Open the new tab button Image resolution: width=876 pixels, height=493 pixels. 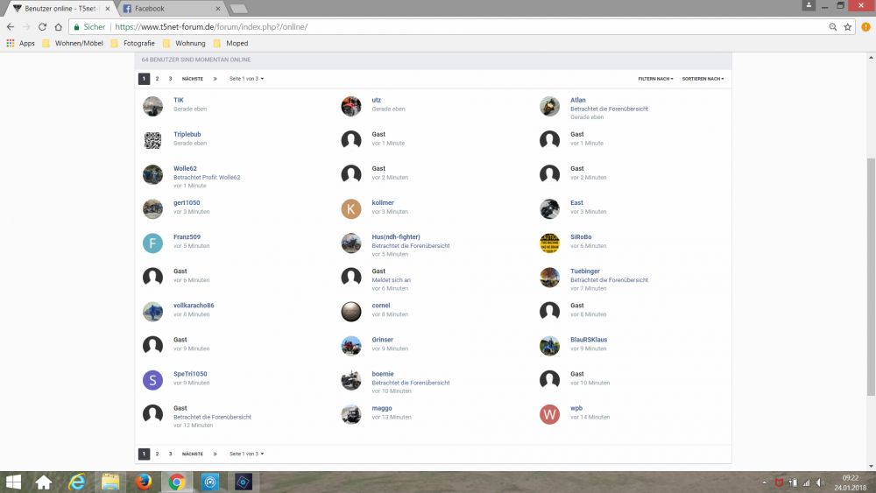[x=238, y=9]
